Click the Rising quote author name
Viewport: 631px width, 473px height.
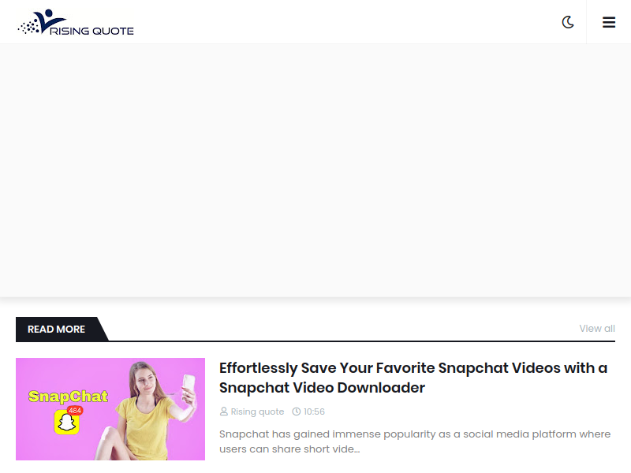pyautogui.click(x=257, y=412)
